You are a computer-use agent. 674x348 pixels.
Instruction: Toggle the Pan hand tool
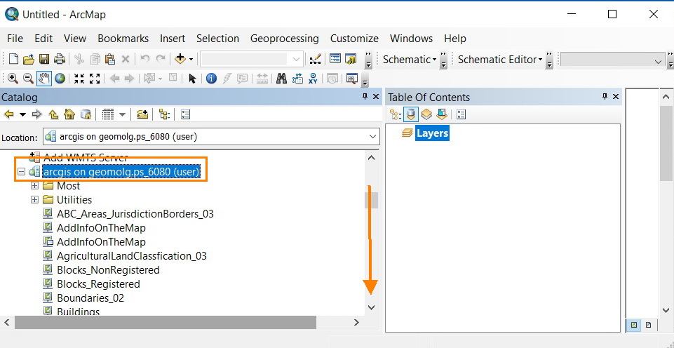pyautogui.click(x=44, y=79)
